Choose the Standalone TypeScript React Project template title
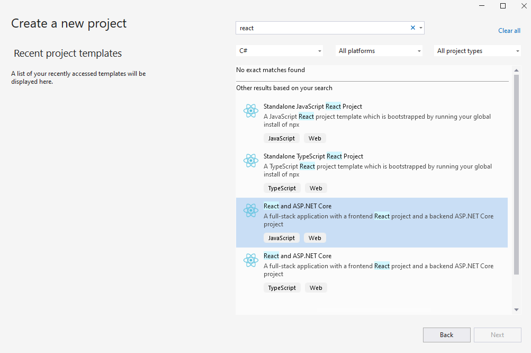The image size is (531, 353). coord(313,156)
